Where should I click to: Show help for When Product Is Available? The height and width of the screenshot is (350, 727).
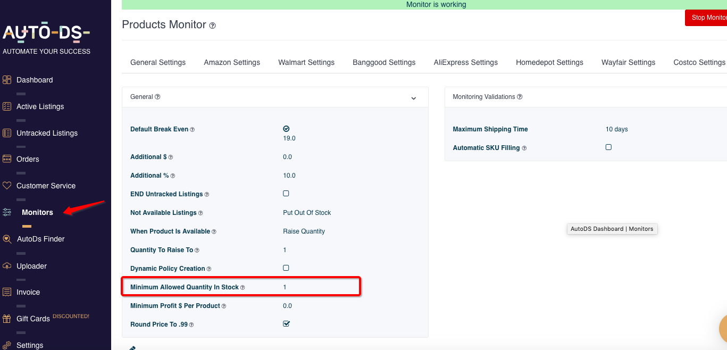coord(214,232)
